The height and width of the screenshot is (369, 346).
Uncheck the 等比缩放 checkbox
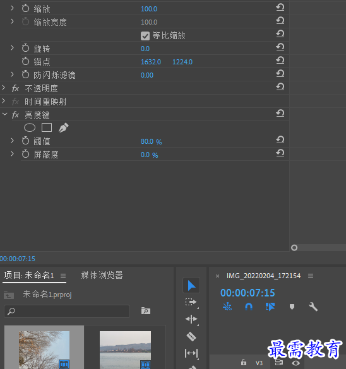pyautogui.click(x=145, y=36)
